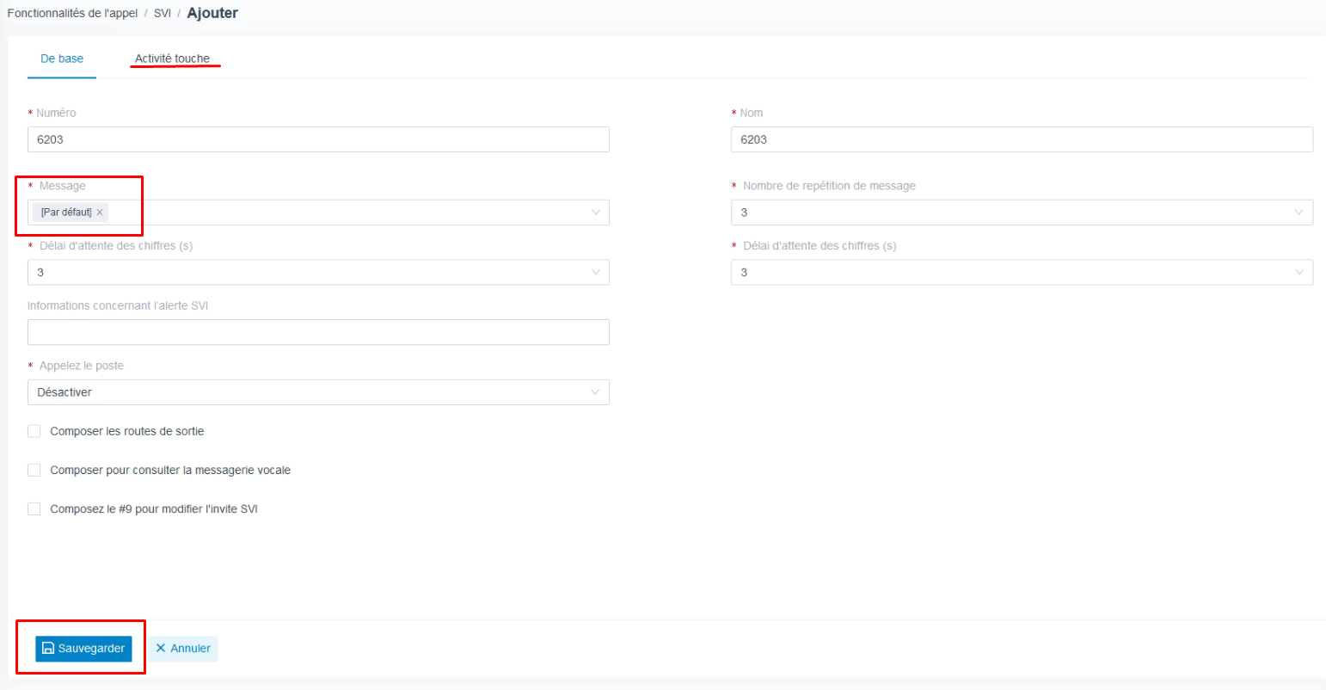Remove the [Par défaut] message tag
Viewport: 1326px width, 690px height.
click(100, 213)
